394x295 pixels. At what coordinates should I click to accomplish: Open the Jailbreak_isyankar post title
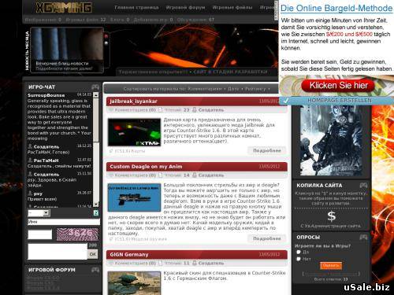pyautogui.click(x=133, y=101)
